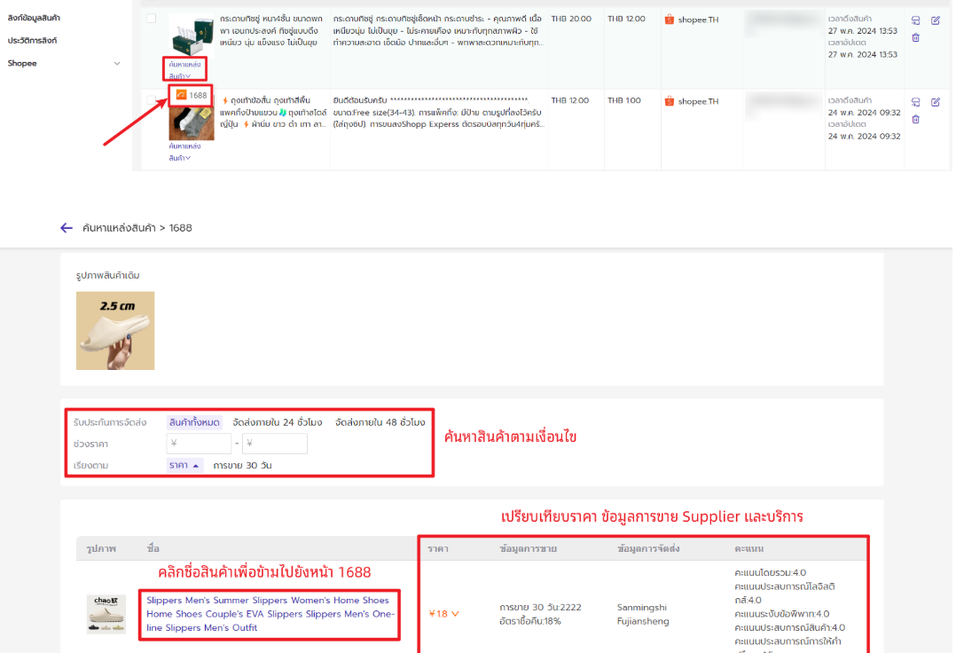Select the จัดส่งภายใน 24 ชั่วโมง filter
The height and width of the screenshot is (653, 956).
coord(276,422)
